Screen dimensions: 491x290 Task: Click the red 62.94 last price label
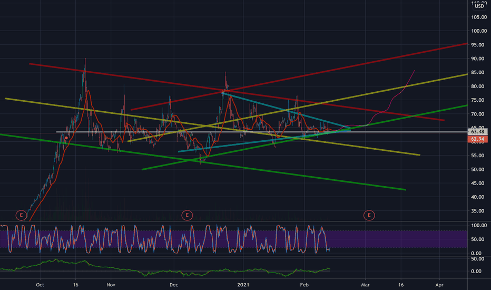477,139
